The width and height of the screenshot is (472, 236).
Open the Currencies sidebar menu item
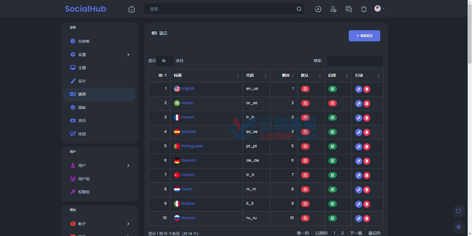click(100, 121)
